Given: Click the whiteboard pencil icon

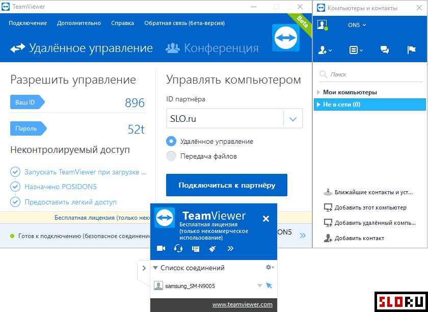Looking at the screenshot, I should [x=212, y=249].
